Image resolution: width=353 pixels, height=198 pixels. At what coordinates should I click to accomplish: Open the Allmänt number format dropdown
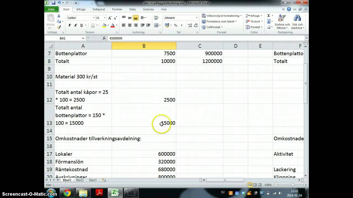[196, 18]
